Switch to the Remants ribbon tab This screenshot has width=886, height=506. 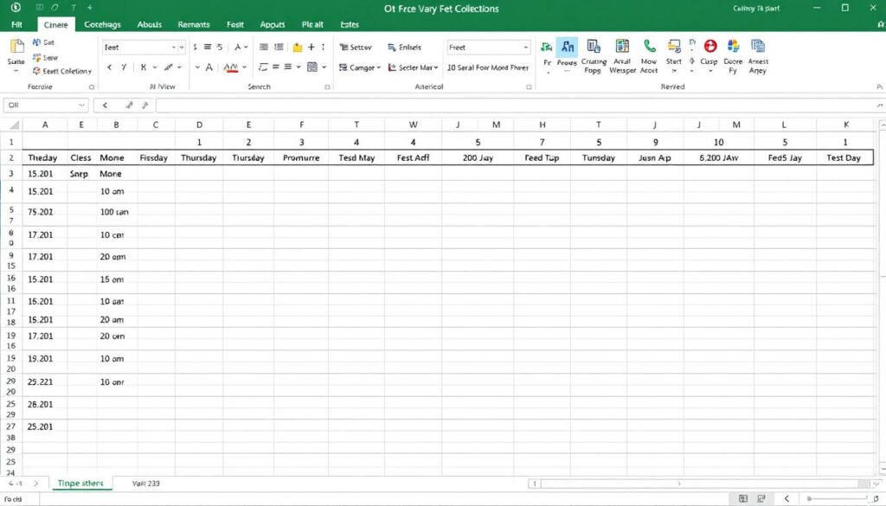[x=194, y=24]
